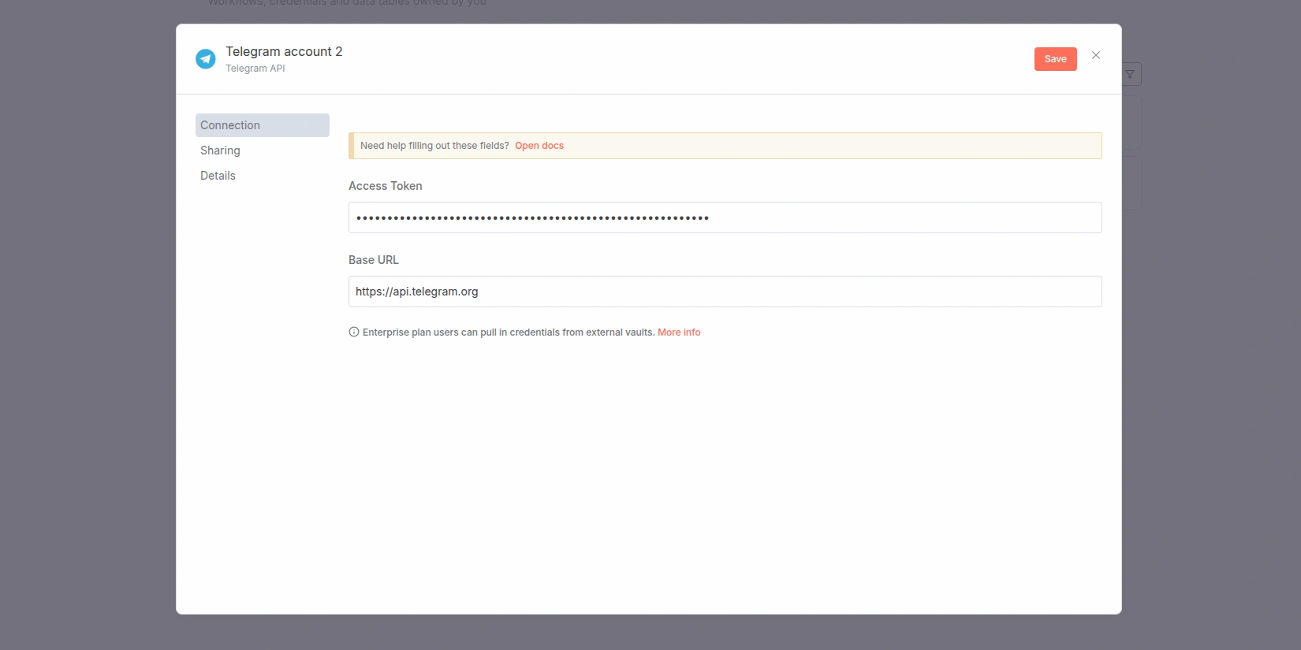Close the credential dialog with the X
The image size is (1301, 650).
1095,55
